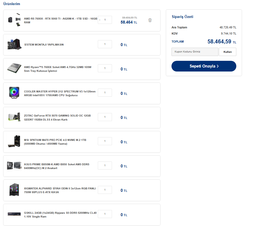Apply coupon with the Kullan button

click(227, 52)
